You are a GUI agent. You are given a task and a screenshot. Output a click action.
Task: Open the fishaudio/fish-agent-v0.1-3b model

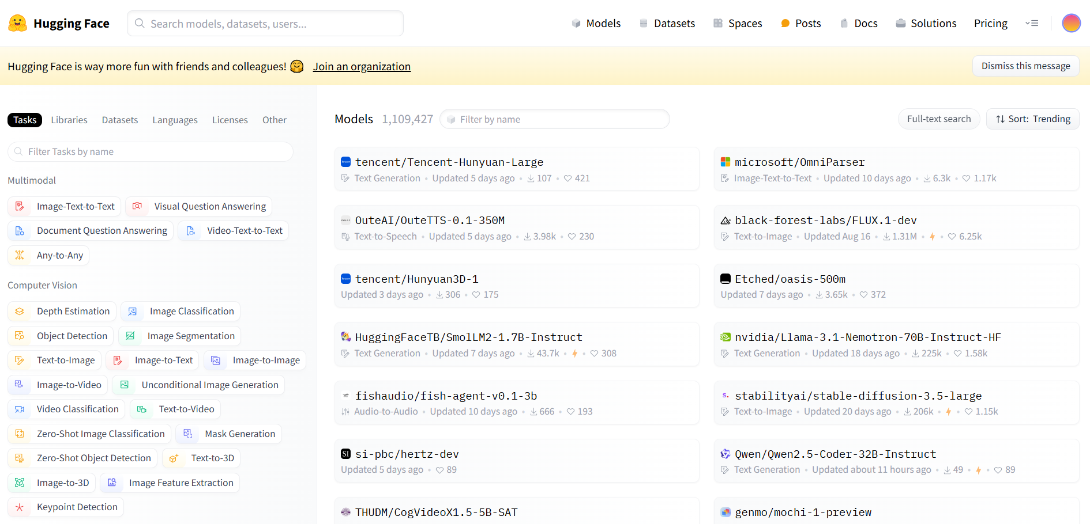(x=517, y=403)
